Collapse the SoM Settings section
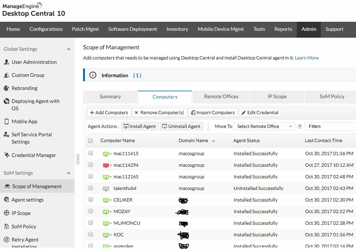 point(69,173)
